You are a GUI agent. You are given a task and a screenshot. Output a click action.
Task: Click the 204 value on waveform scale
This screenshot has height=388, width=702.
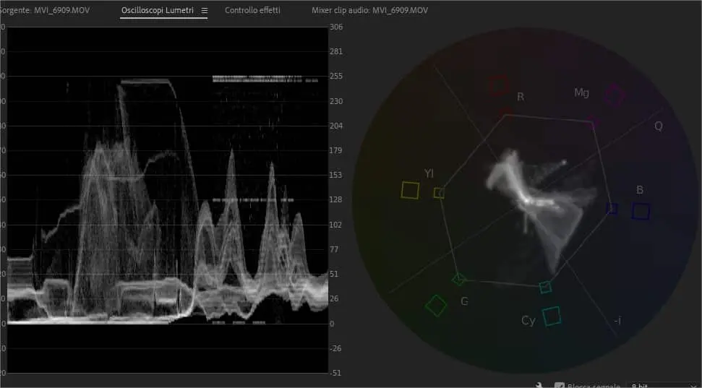tap(336, 126)
